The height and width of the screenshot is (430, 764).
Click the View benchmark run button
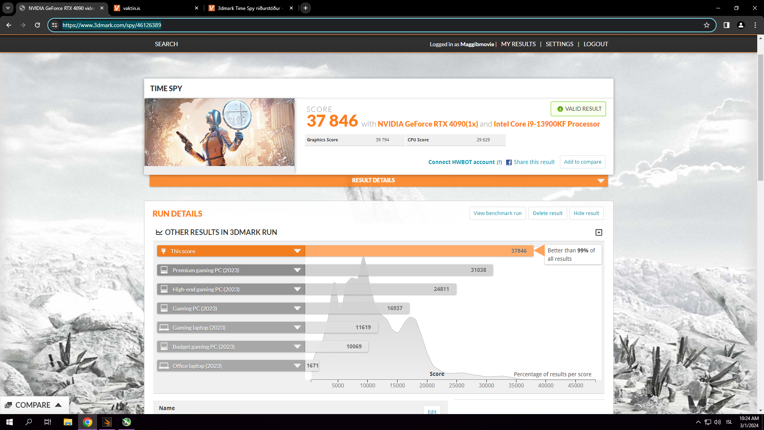click(x=497, y=213)
